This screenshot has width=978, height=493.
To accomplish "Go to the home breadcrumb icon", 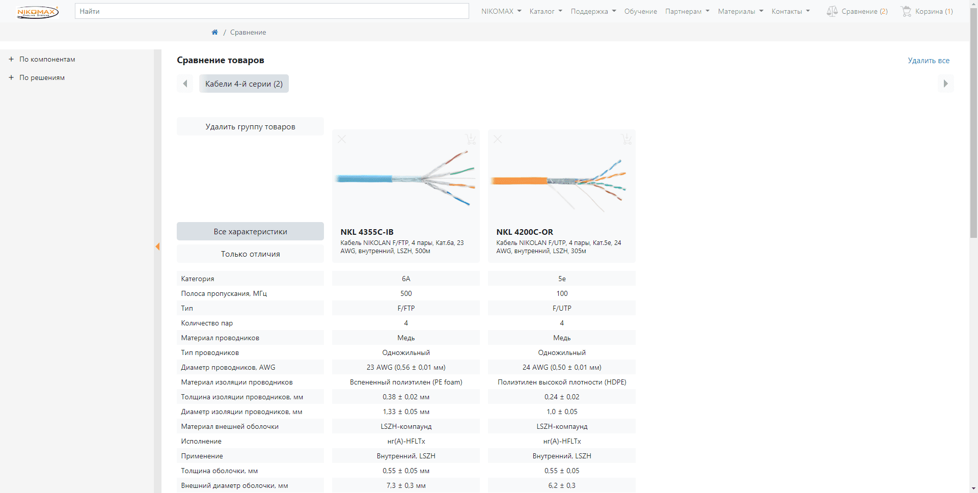I will [214, 32].
